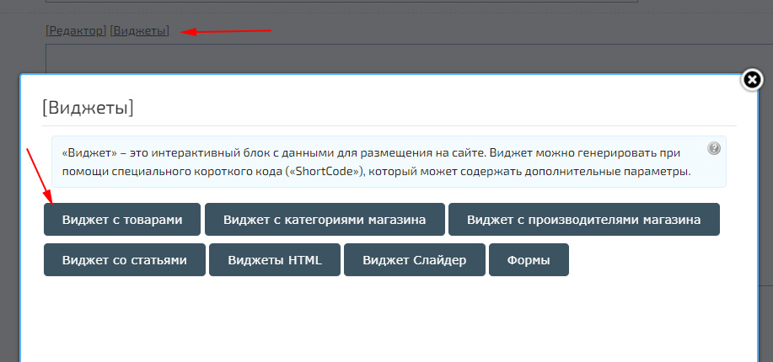Click the [Виджеты] popup heading

(88, 108)
